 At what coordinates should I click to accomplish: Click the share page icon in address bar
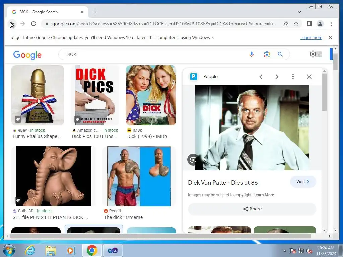[x=285, y=24]
